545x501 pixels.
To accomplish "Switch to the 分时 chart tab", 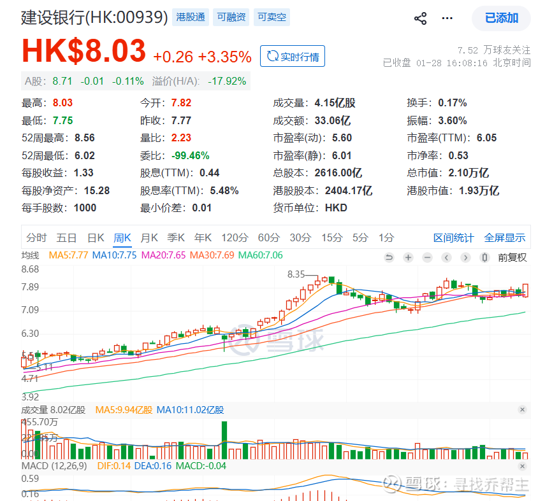I will pos(36,238).
